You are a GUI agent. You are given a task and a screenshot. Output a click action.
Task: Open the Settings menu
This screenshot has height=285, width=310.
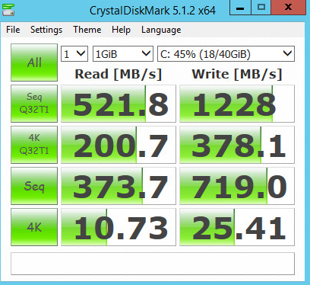46,30
